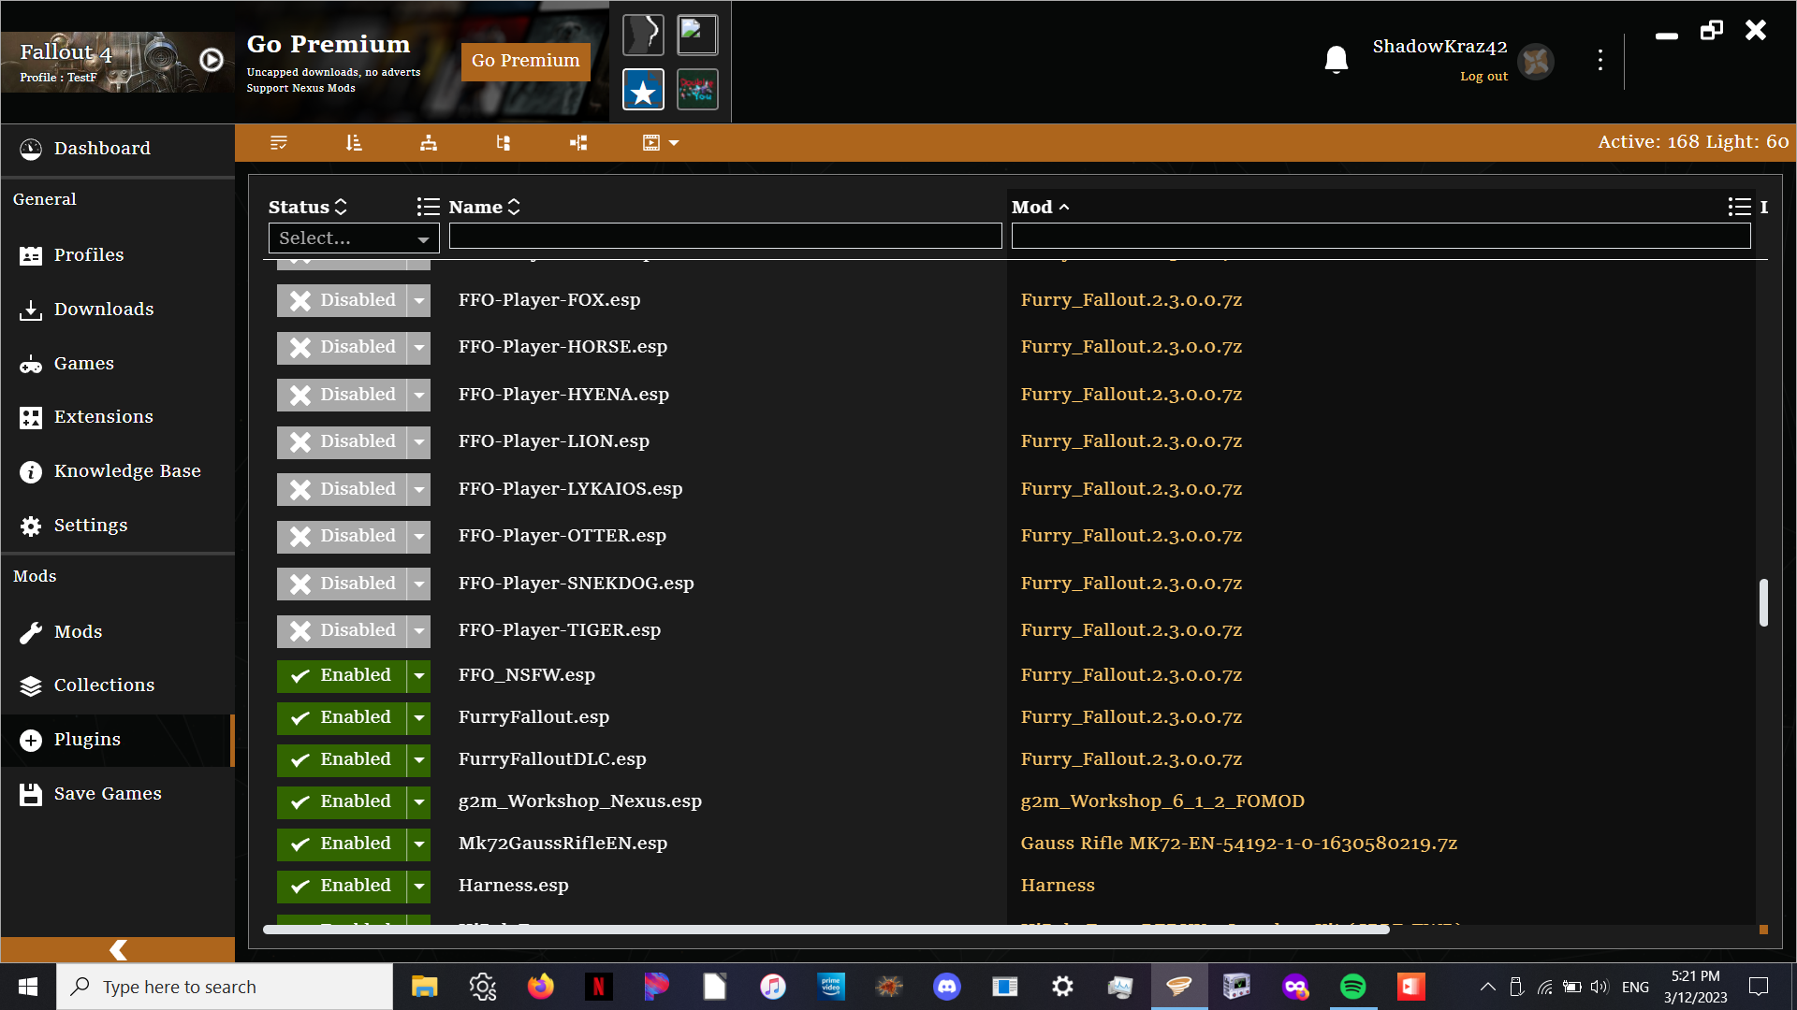The width and height of the screenshot is (1797, 1010).
Task: Click the branching nodes icon in the toolbar
Action: [578, 143]
